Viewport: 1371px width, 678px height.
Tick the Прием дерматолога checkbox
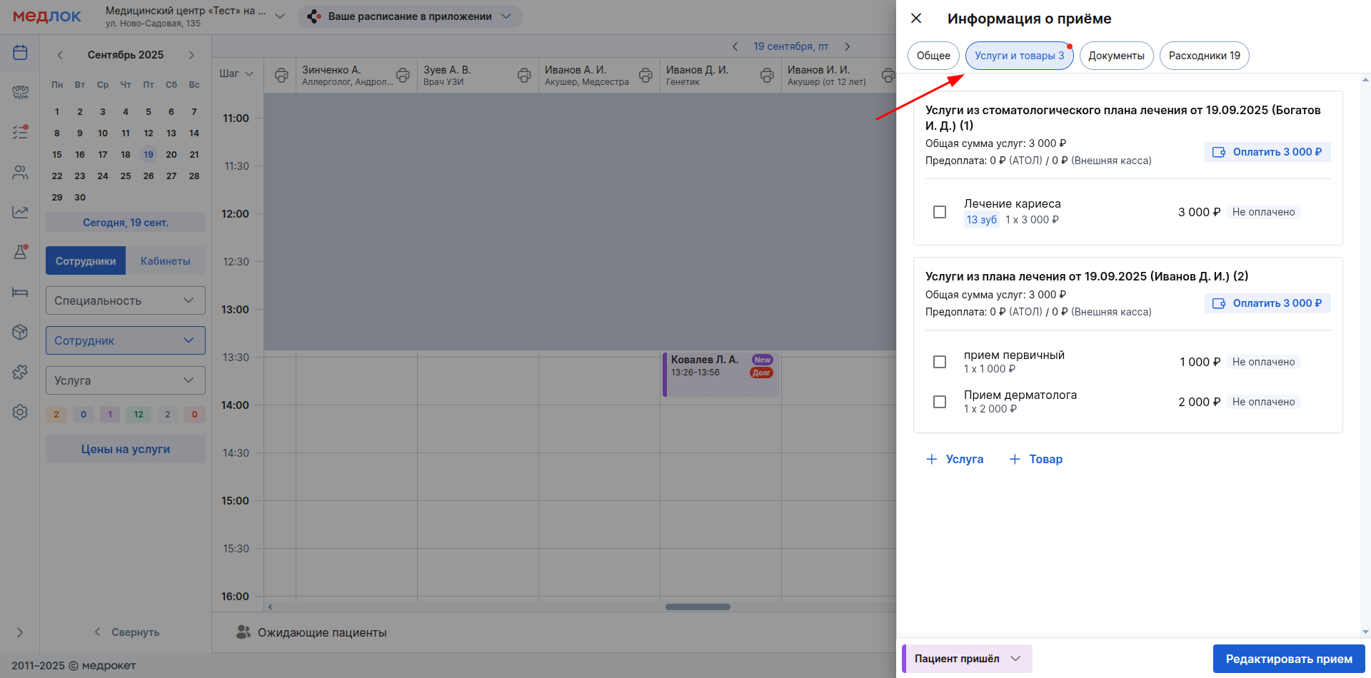tap(940, 402)
